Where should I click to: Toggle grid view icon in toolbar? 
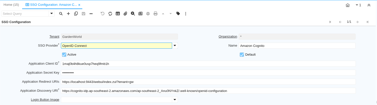click(118, 14)
